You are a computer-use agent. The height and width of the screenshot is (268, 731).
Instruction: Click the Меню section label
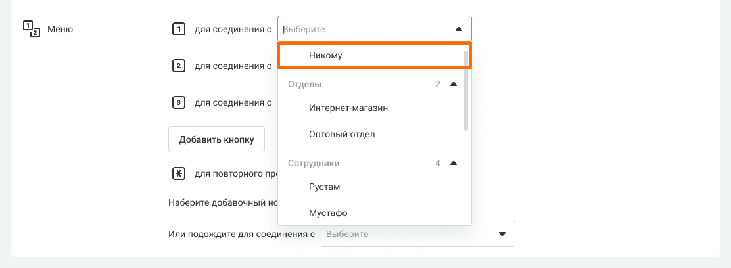pyautogui.click(x=60, y=29)
